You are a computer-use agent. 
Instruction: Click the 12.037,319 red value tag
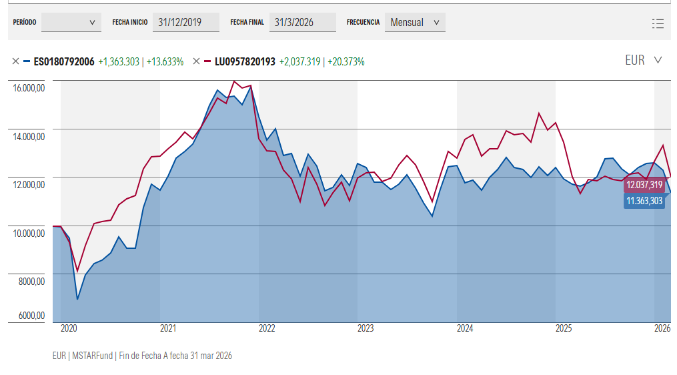point(644,185)
